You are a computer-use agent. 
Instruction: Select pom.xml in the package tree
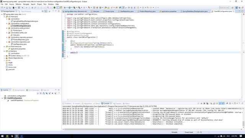(x=11, y=69)
